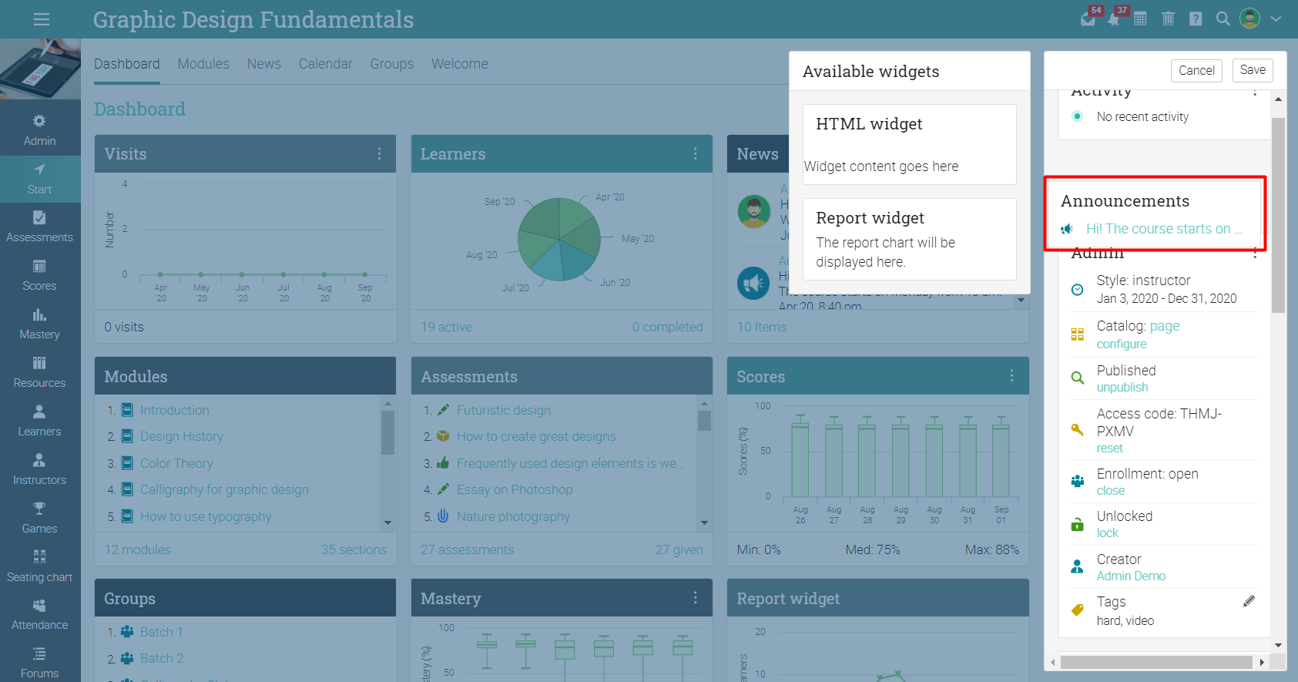Click the Save button

coord(1253,70)
